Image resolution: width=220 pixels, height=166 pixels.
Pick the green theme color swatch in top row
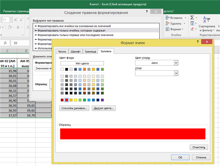pyautogui.click(x=102, y=69)
